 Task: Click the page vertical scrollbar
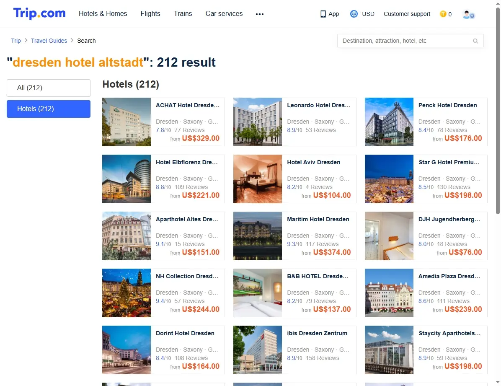(x=498, y=110)
